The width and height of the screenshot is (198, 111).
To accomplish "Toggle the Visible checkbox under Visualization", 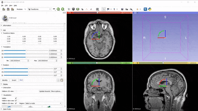I will [x=16, y=98].
